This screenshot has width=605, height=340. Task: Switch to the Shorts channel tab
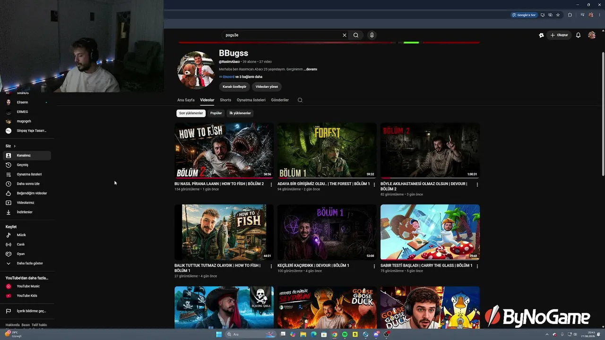click(225, 100)
